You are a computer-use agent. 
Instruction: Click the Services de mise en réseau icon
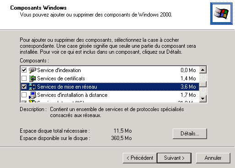click(x=33, y=87)
